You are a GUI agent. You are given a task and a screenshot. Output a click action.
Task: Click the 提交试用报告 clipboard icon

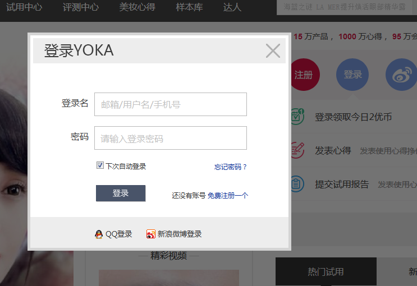[297, 184]
